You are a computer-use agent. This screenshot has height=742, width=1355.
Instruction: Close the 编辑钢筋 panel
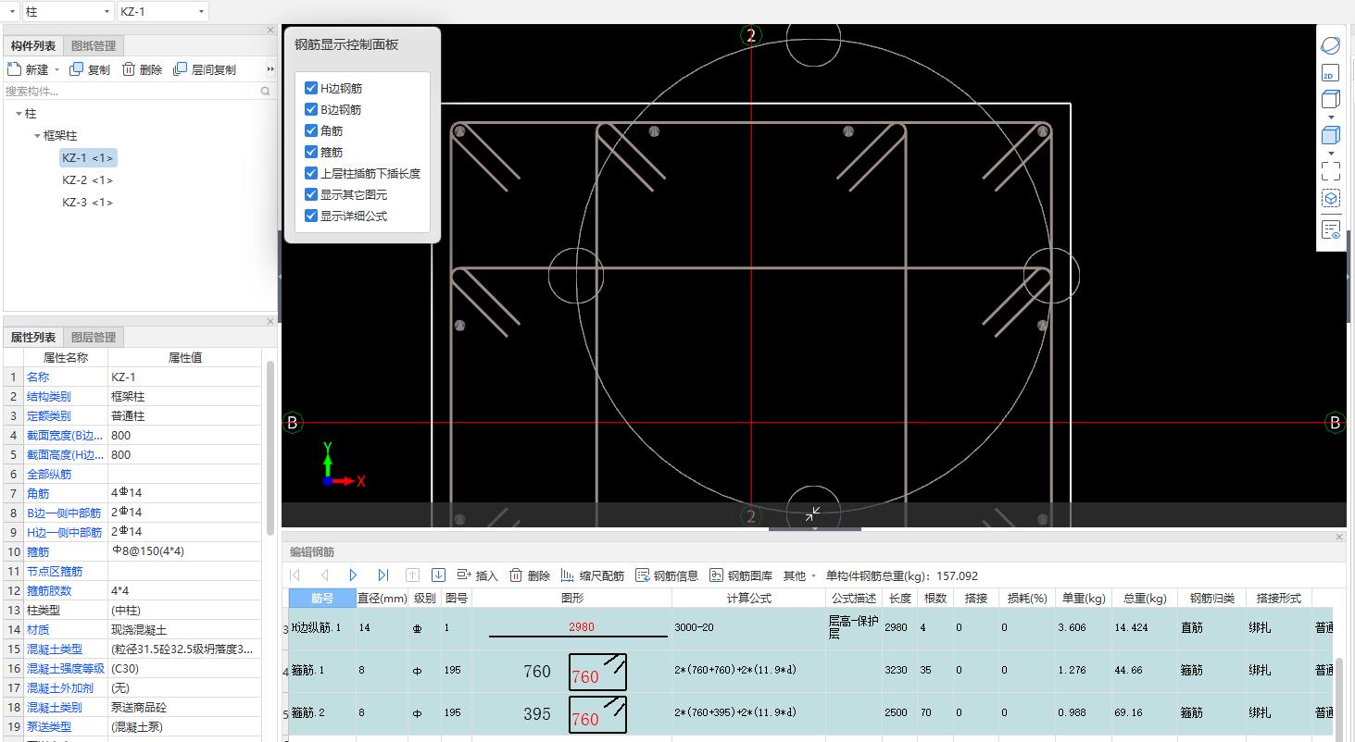(1339, 537)
